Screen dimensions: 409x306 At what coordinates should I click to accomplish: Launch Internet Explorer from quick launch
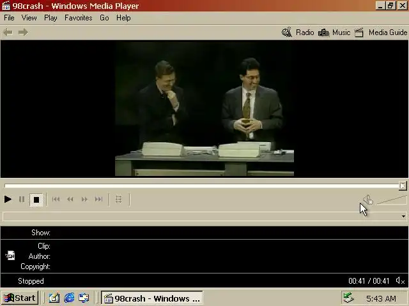(x=69, y=298)
